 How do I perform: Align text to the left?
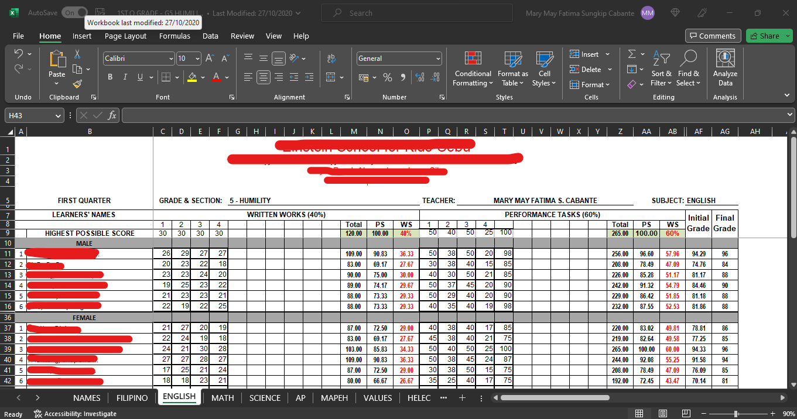tap(248, 77)
